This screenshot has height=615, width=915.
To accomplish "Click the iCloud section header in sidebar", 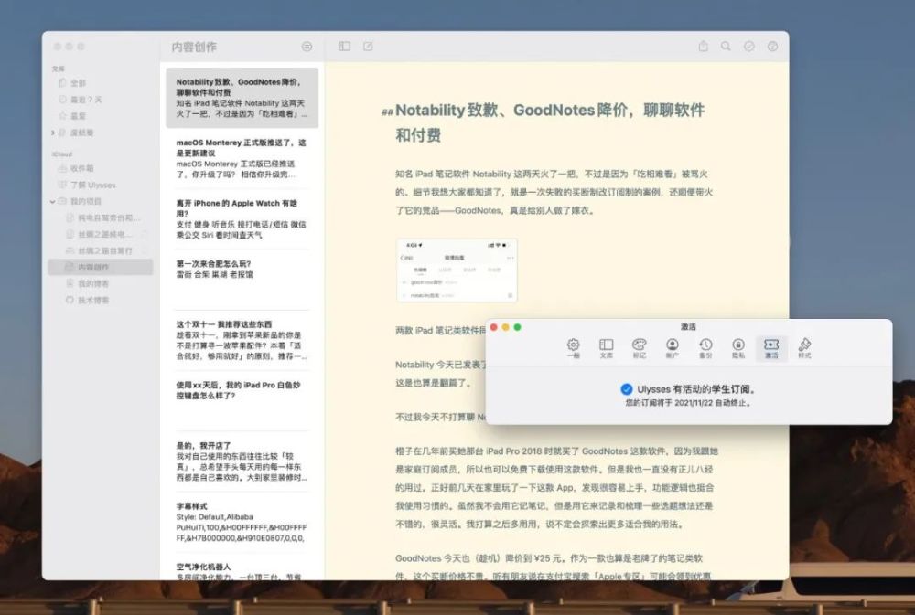I will tap(62, 154).
